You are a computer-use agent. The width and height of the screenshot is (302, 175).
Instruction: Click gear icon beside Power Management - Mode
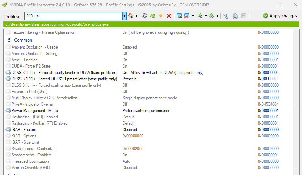click(x=8, y=111)
